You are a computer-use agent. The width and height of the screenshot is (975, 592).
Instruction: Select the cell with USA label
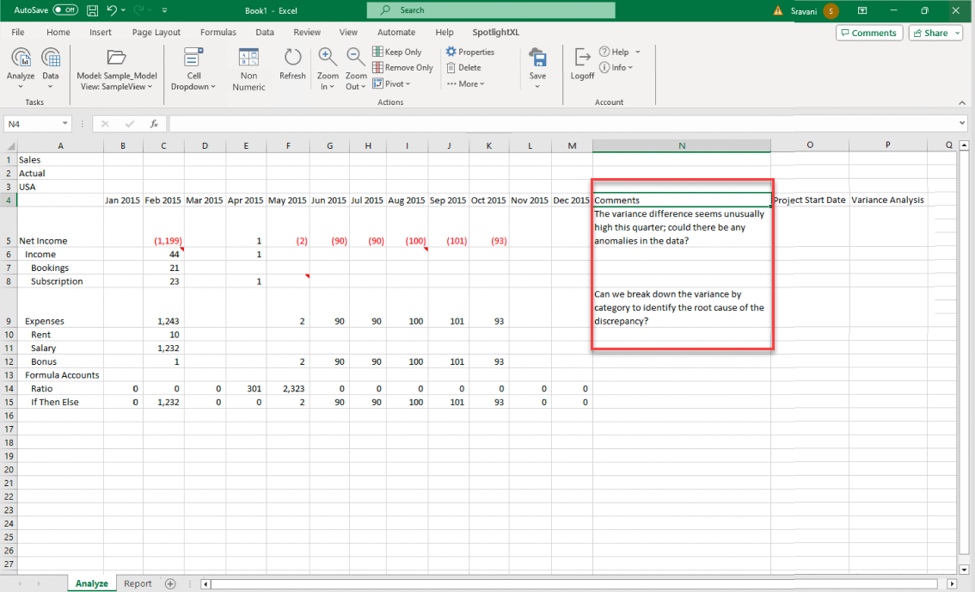pos(60,187)
